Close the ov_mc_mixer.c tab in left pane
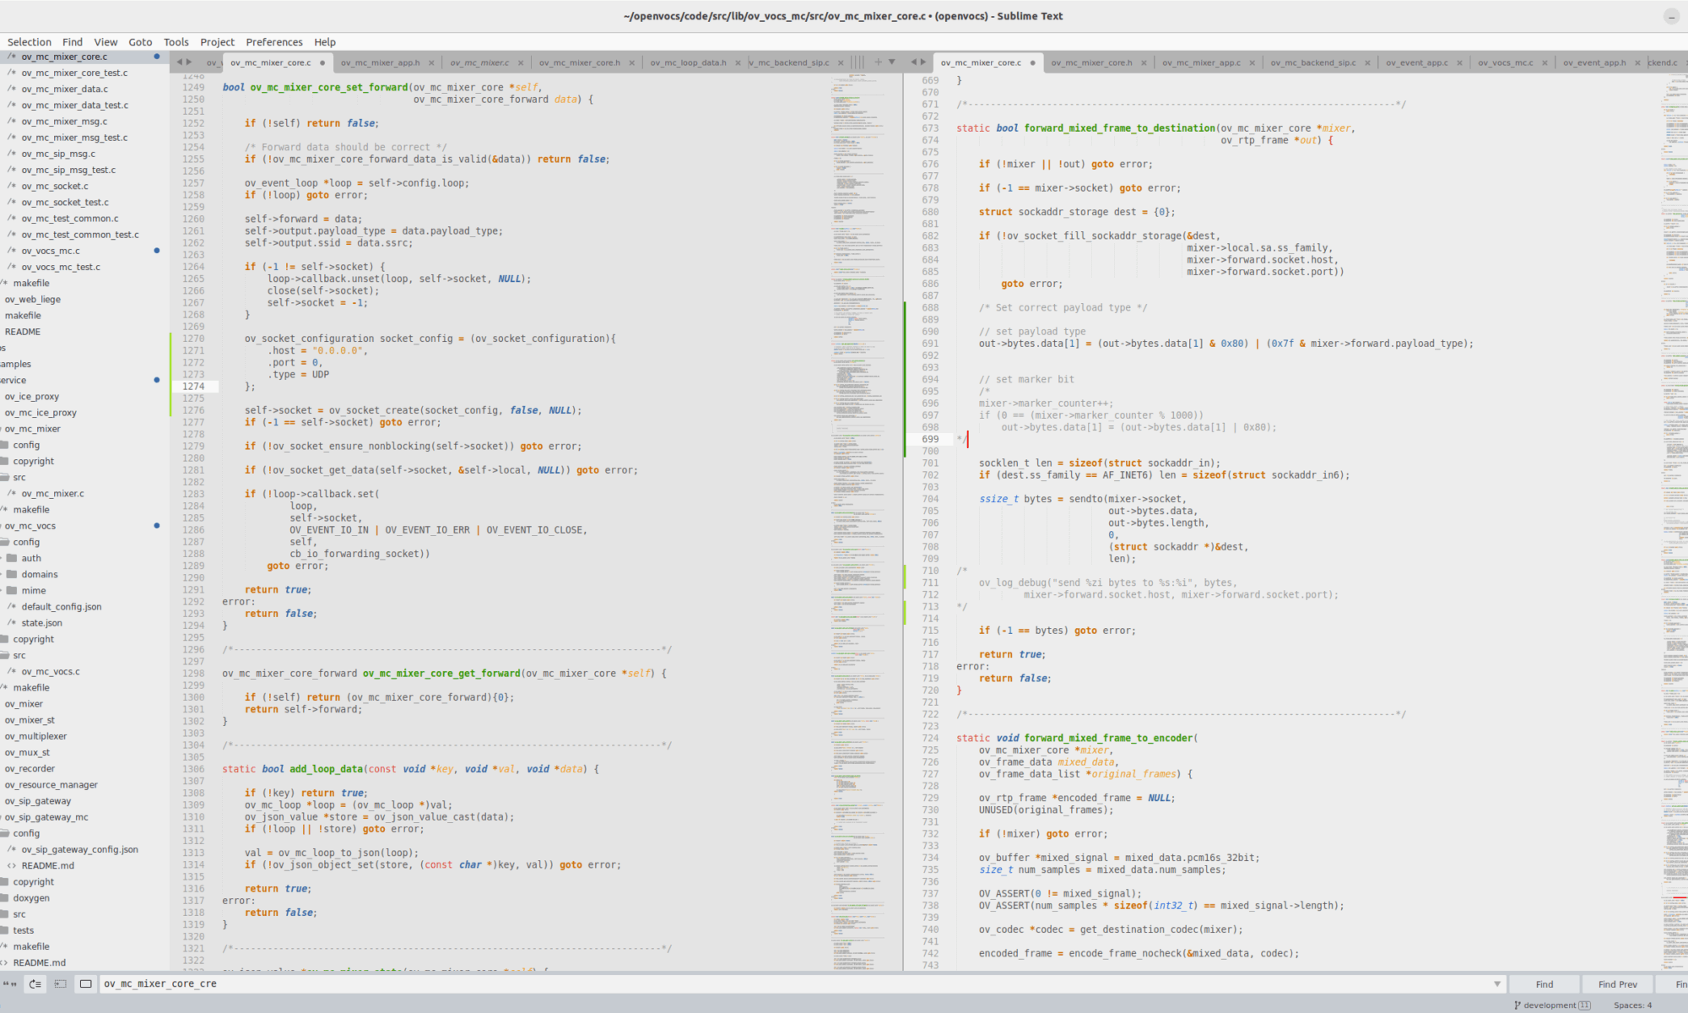This screenshot has height=1013, width=1688. point(520,62)
